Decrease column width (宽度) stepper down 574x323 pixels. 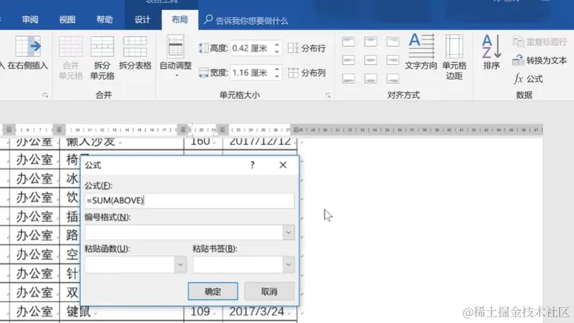(x=277, y=76)
